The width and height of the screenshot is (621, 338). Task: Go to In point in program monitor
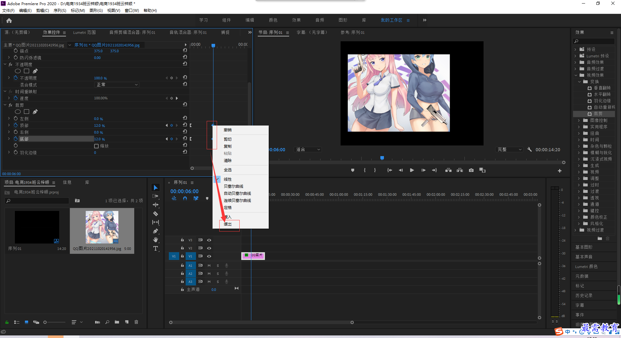coord(389,170)
